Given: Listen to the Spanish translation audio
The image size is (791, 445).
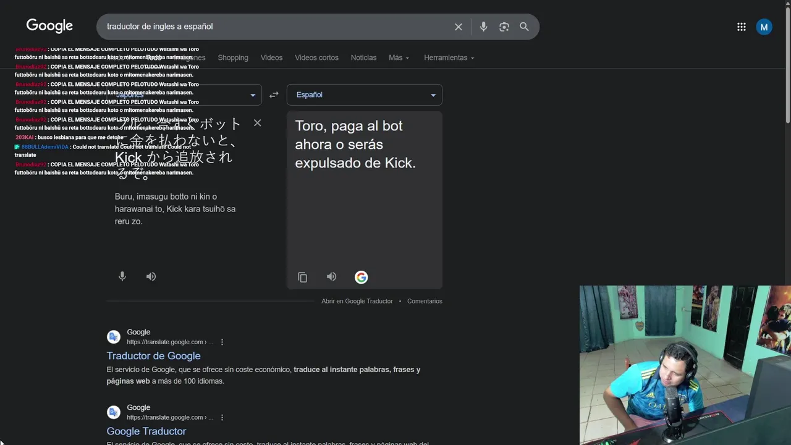Looking at the screenshot, I should 331,276.
